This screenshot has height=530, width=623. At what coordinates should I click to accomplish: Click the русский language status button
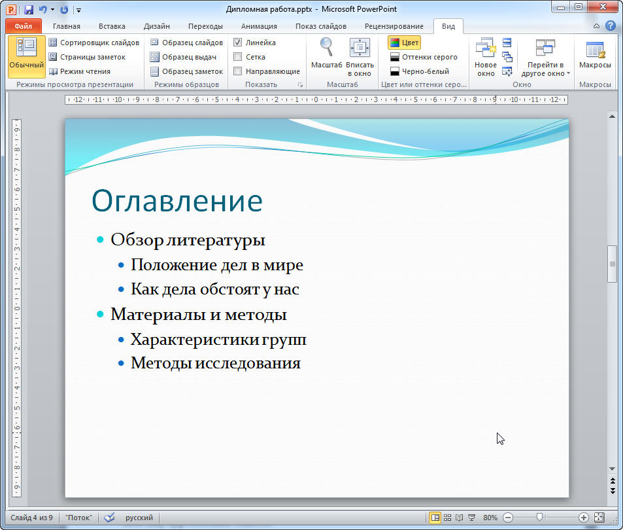pos(139,518)
